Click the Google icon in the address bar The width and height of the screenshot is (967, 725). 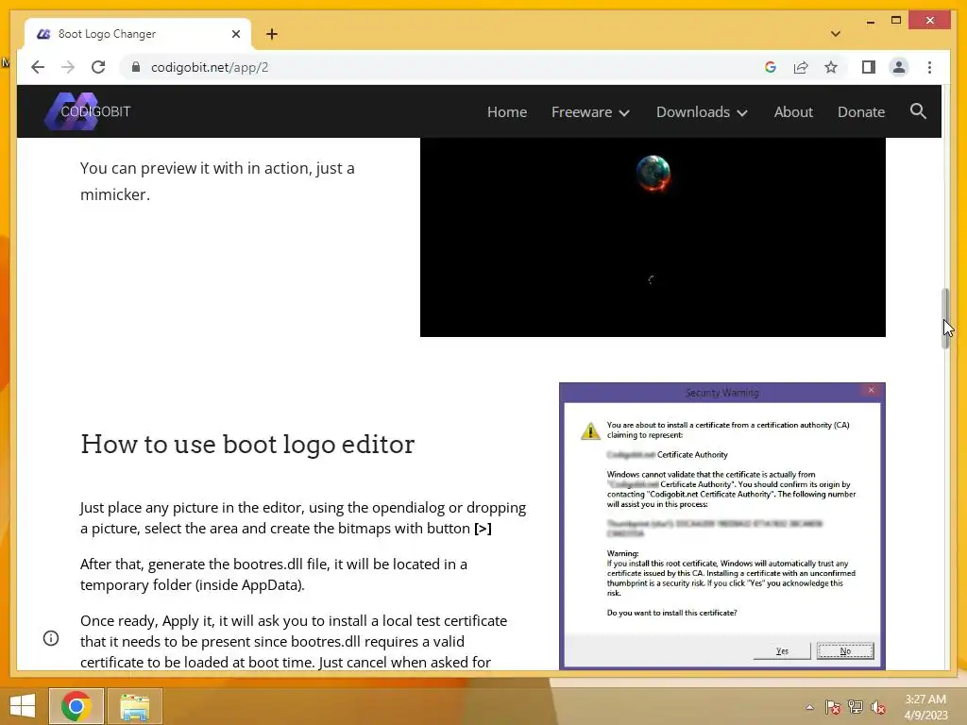point(771,67)
